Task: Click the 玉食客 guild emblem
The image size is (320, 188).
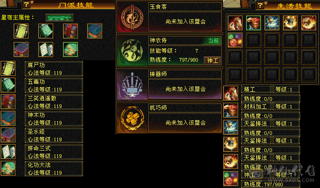Action: [132, 18]
